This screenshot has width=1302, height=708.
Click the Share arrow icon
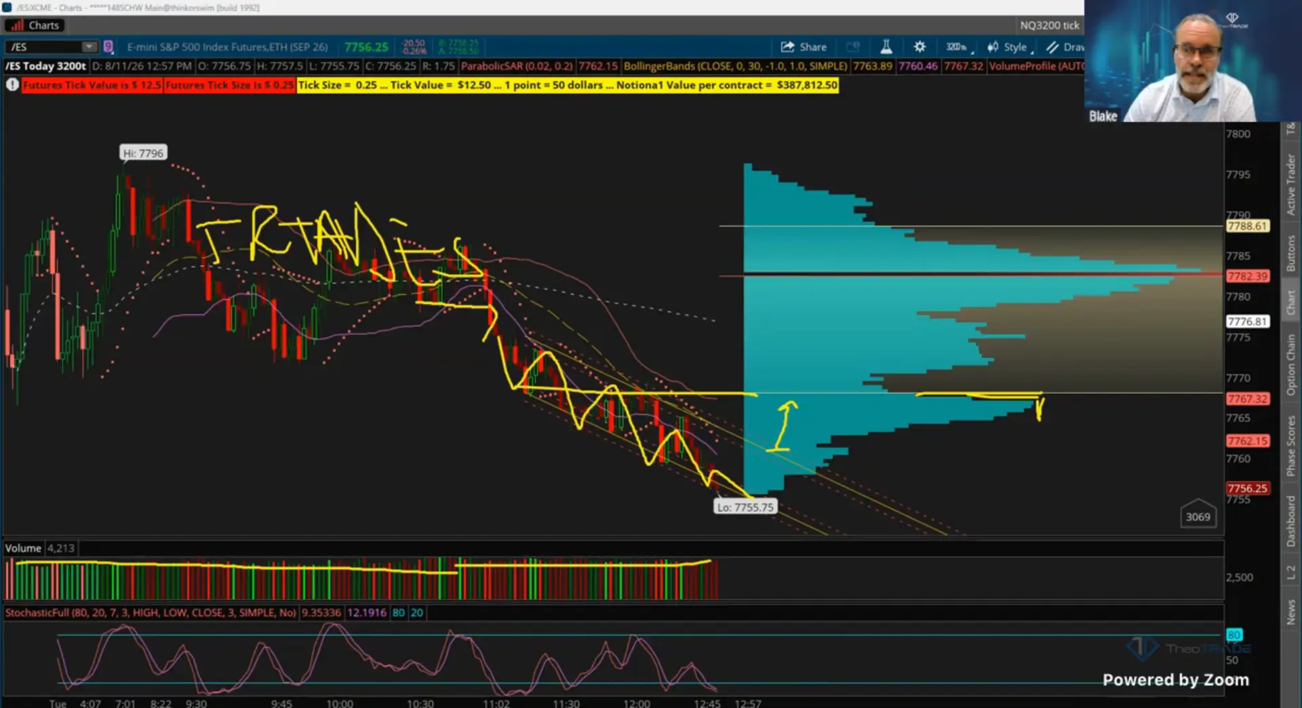click(787, 47)
